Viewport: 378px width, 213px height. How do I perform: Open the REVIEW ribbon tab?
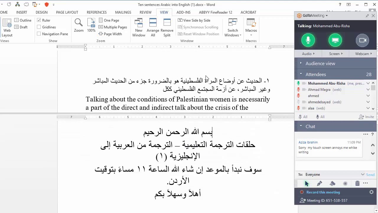click(146, 12)
